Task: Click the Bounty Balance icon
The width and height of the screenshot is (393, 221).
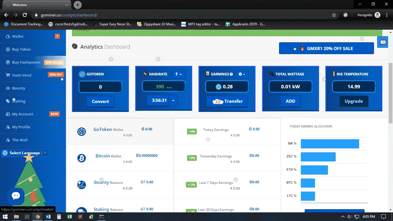Action: point(82,184)
